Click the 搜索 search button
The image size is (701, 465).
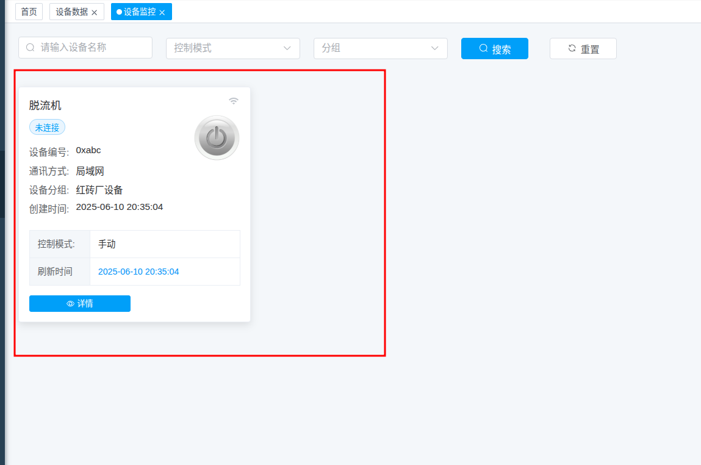click(x=494, y=48)
